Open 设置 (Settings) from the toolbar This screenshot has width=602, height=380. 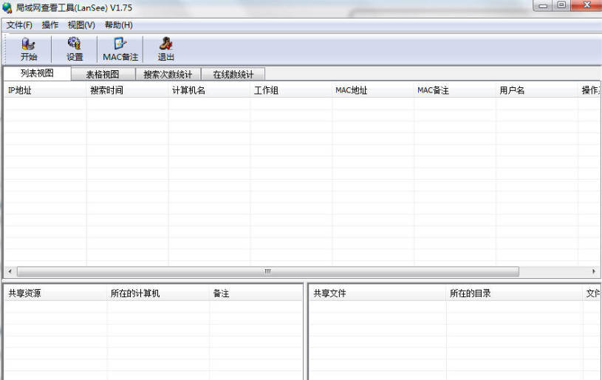74,50
